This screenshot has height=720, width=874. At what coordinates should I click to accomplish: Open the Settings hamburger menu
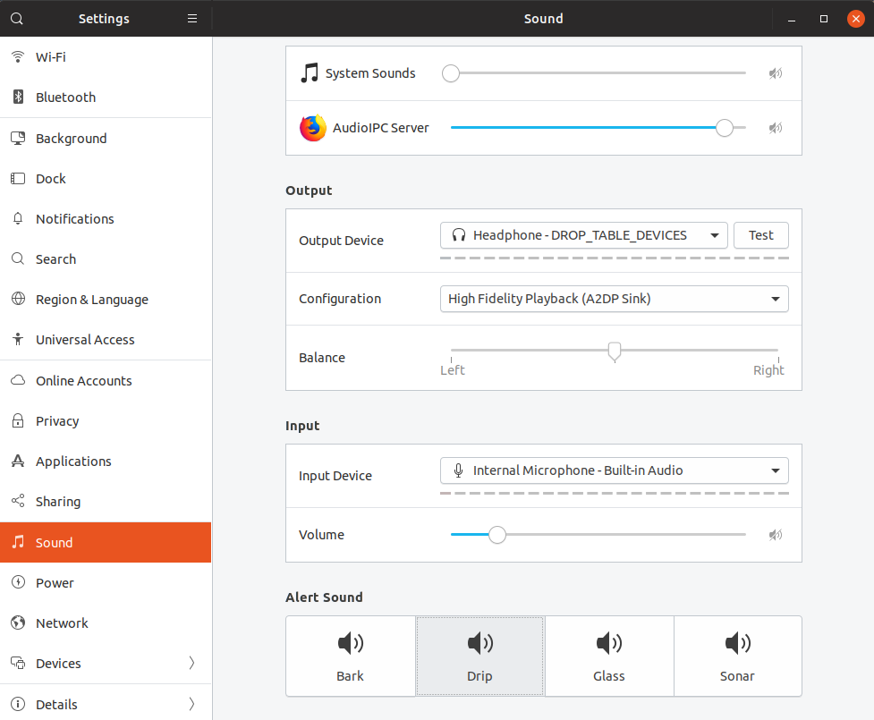click(x=192, y=19)
